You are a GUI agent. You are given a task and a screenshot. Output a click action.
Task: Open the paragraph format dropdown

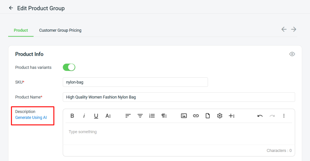coord(164,116)
